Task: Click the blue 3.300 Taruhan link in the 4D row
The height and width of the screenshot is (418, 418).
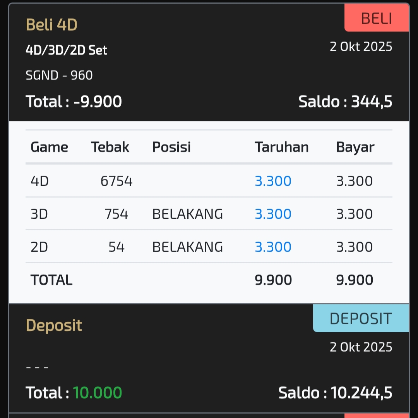Action: [273, 181]
